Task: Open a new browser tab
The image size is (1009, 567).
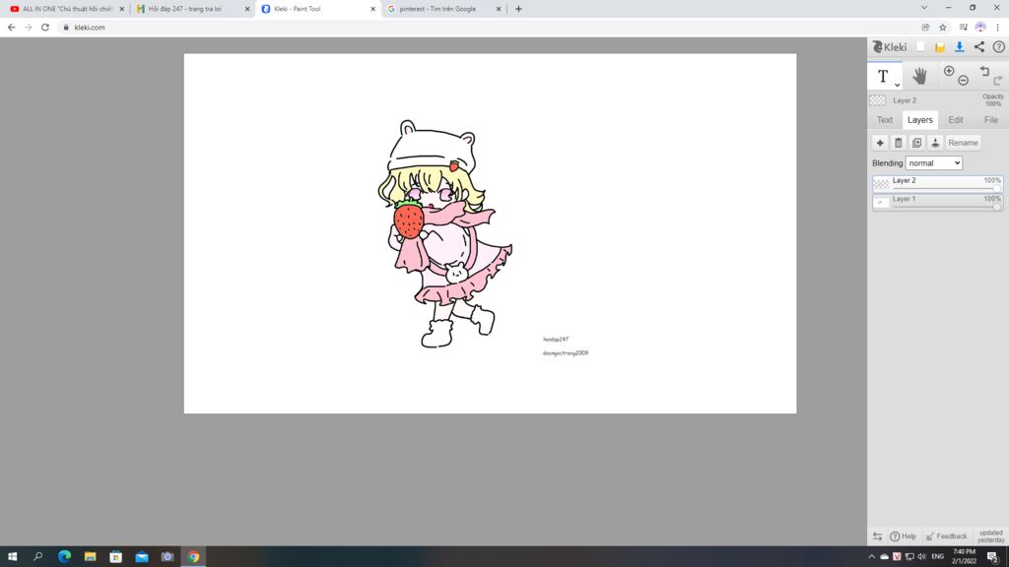Action: (518, 9)
